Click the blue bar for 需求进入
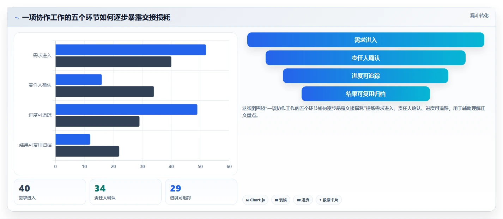This screenshot has height=219, width=503. 131,50
